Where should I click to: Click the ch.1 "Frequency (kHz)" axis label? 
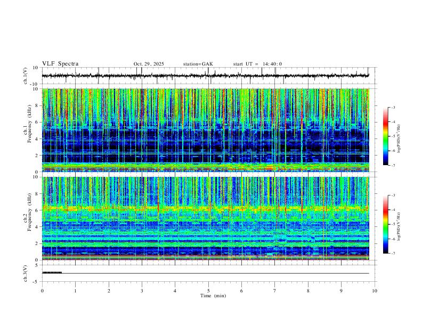[x=30, y=124]
